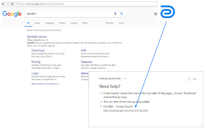Select the Need help? heading

(x=110, y=86)
